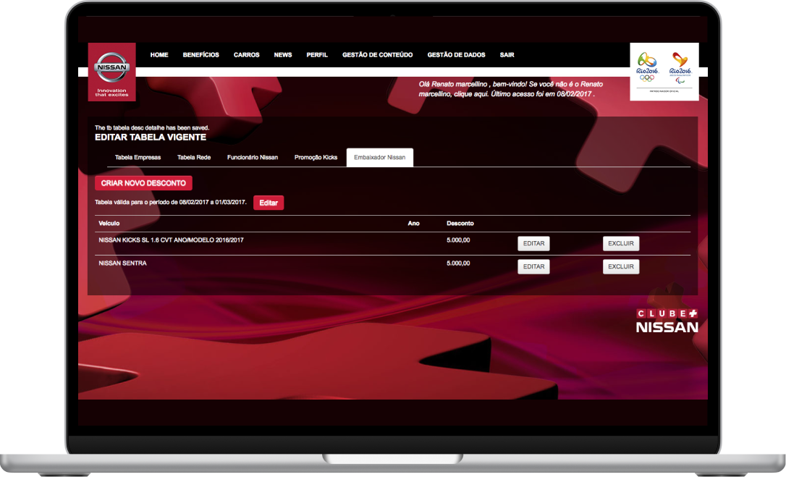
Task: Select the Embaixador Nissan tab
Action: point(380,158)
